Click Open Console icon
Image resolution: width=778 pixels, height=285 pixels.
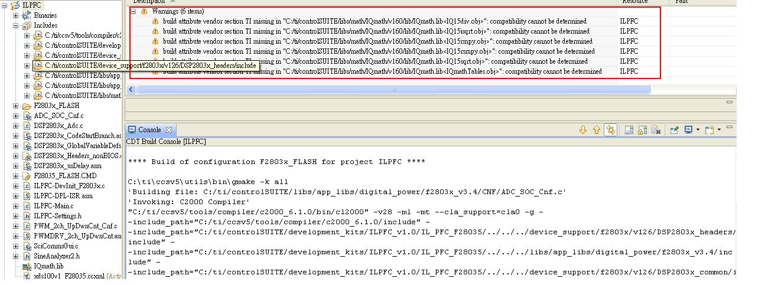tap(709, 130)
